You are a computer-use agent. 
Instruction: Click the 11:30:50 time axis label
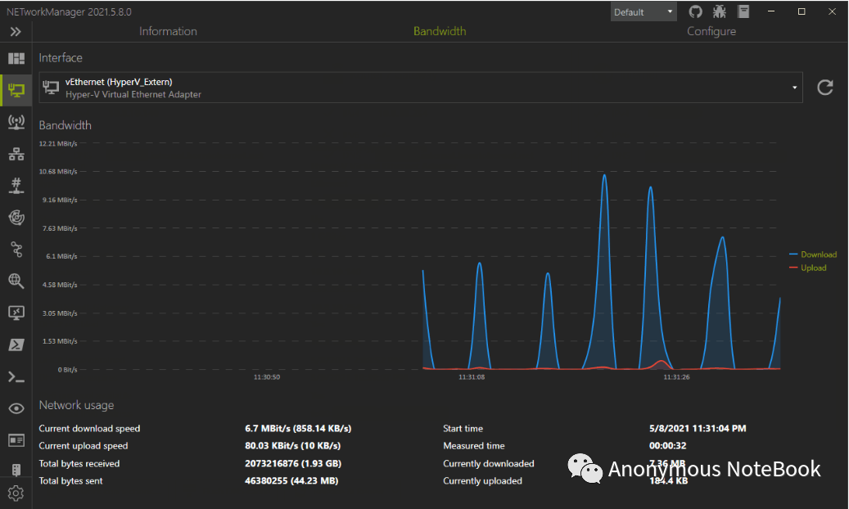[x=267, y=377]
